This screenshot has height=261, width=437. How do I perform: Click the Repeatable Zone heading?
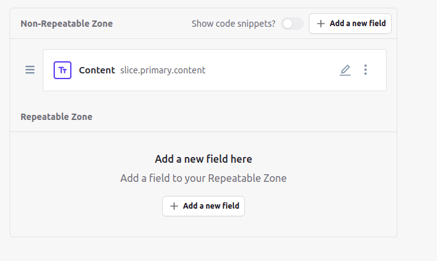click(x=56, y=117)
